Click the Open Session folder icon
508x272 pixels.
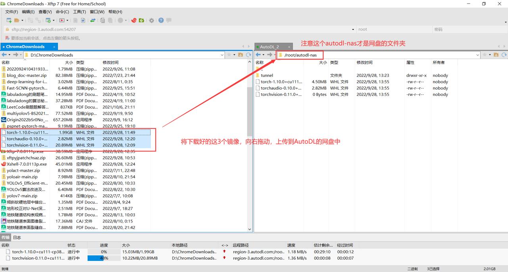coord(17,20)
